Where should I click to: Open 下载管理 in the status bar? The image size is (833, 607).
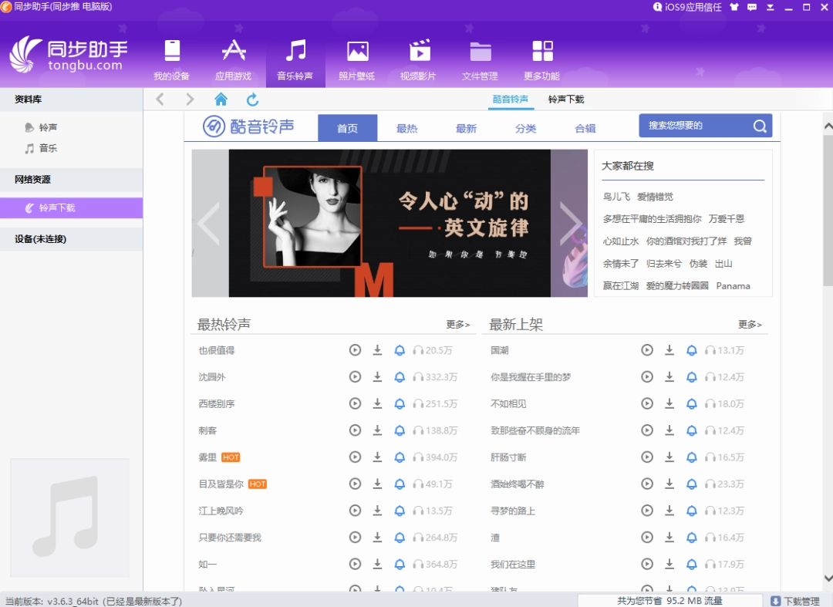click(798, 600)
